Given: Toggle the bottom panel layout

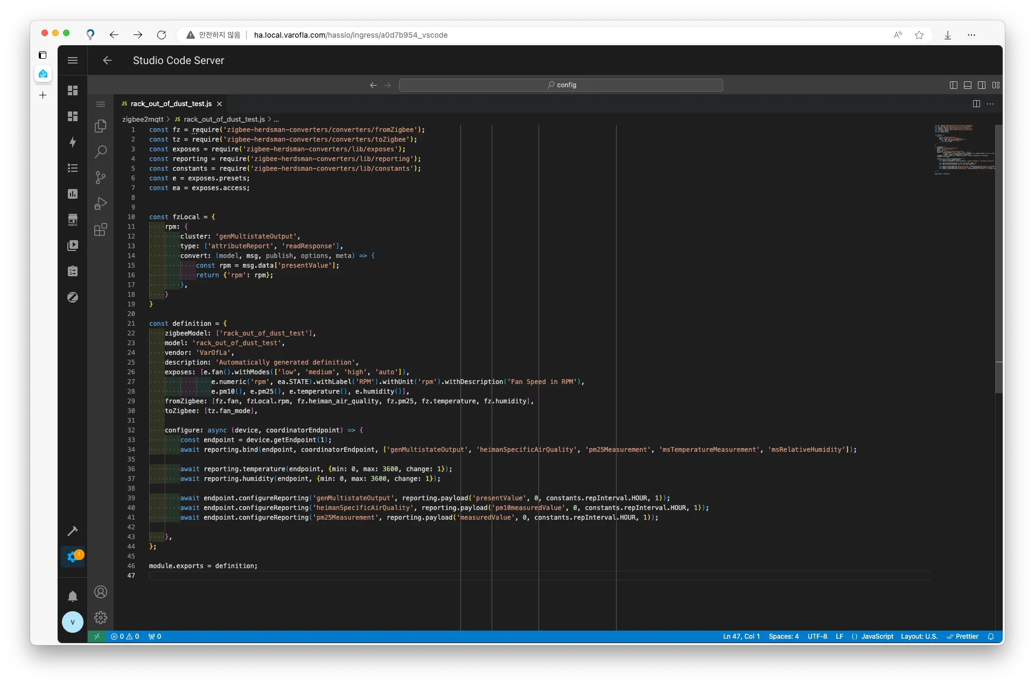Looking at the screenshot, I should [x=968, y=85].
